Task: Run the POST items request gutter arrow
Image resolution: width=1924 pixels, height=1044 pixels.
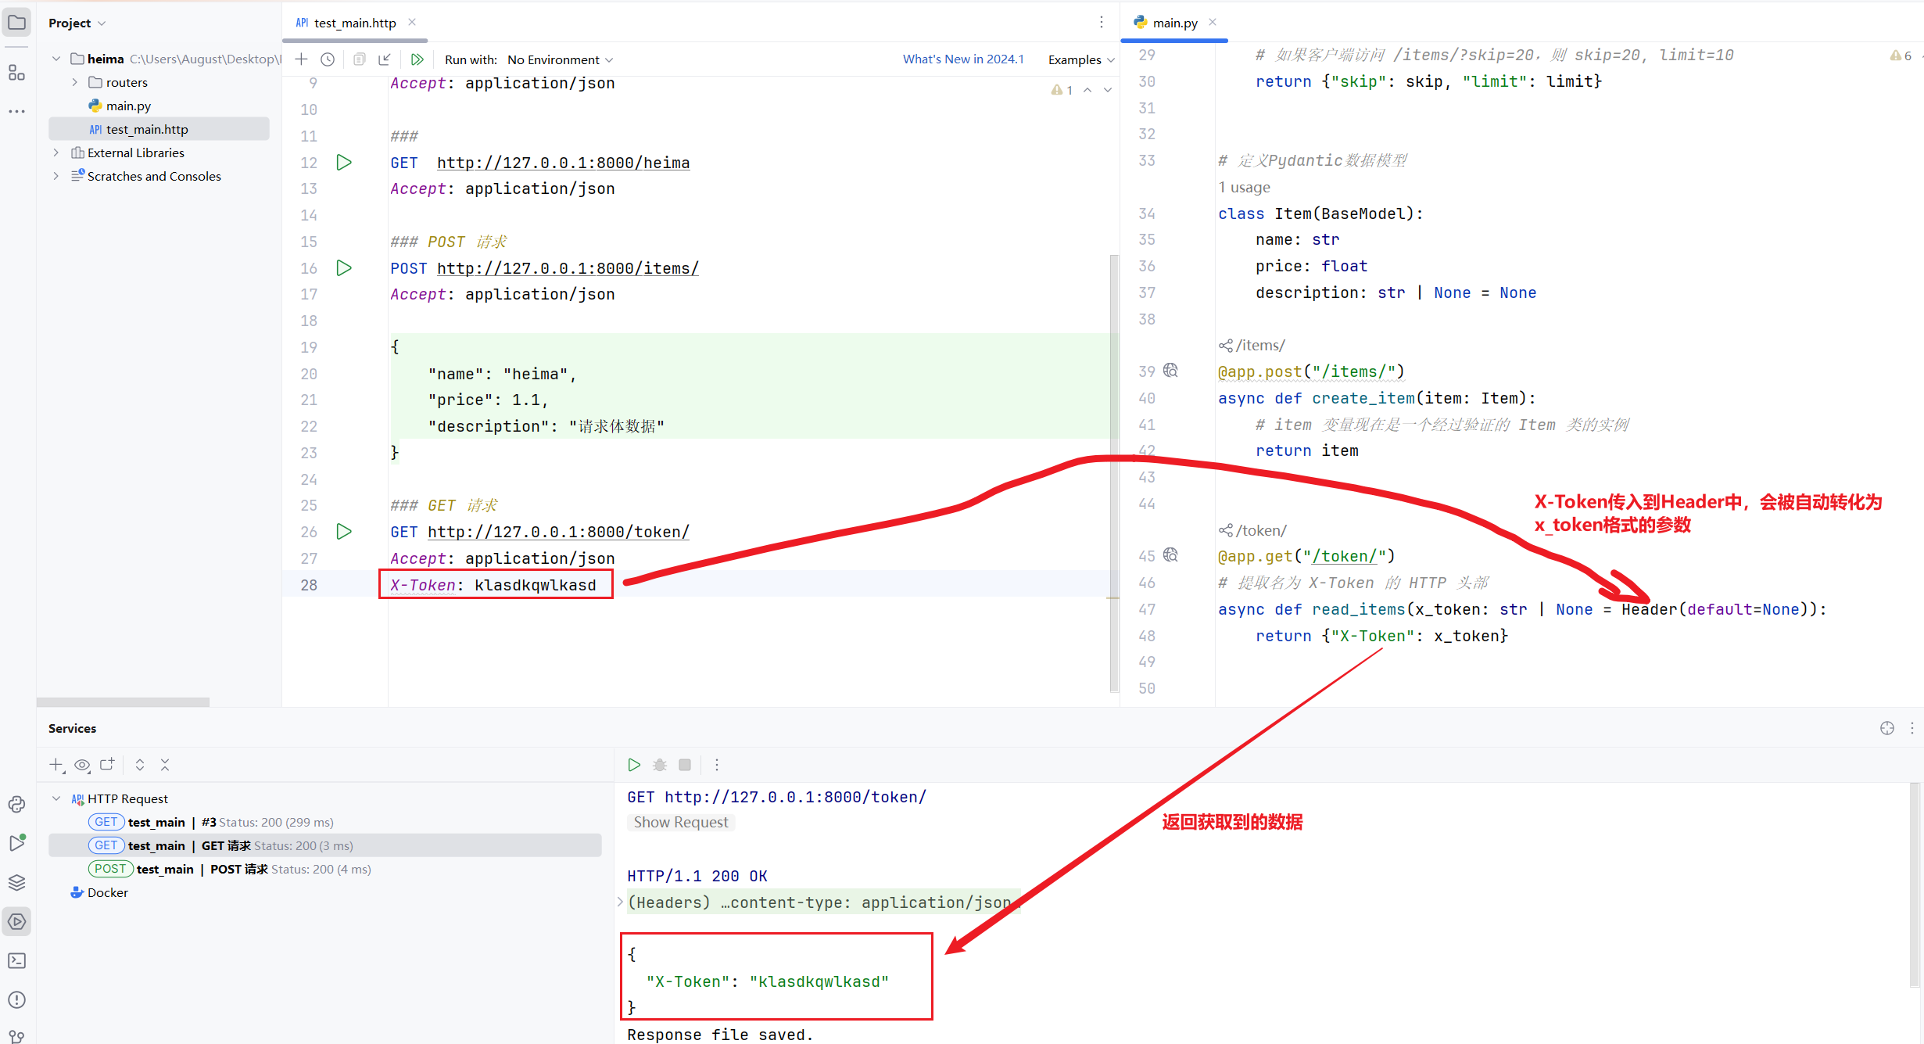Action: click(344, 268)
